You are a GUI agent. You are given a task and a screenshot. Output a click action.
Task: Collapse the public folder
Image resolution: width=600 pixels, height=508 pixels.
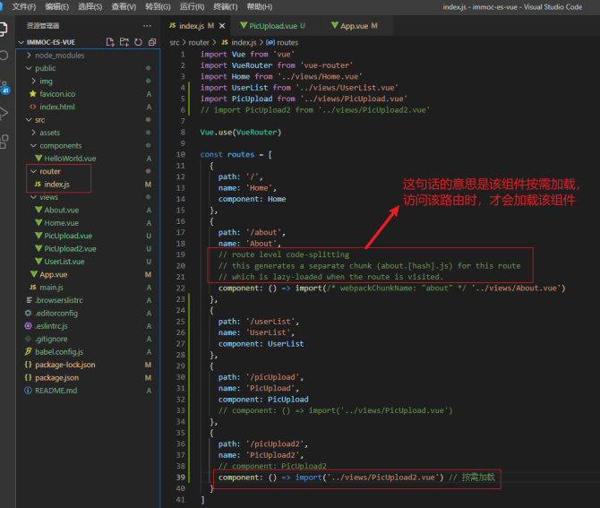[x=29, y=68]
